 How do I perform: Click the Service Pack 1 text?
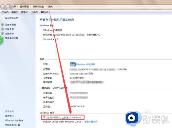pyautogui.click(x=51, y=39)
